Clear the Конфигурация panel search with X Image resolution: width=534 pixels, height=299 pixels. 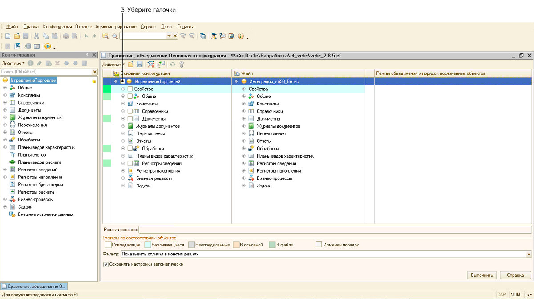pos(94,72)
